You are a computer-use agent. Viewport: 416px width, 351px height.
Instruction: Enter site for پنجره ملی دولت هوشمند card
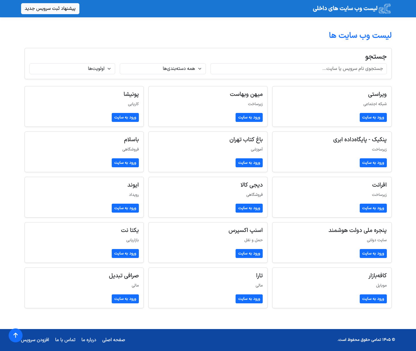point(373,253)
